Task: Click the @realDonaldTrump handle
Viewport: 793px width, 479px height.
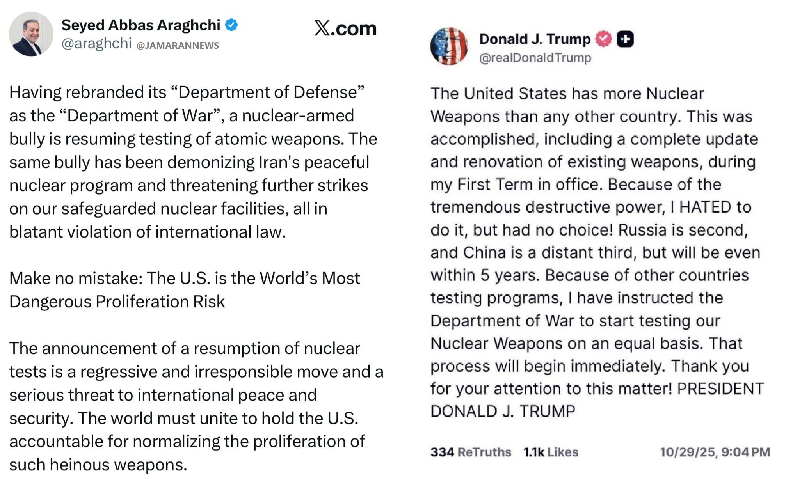Action: coord(535,58)
